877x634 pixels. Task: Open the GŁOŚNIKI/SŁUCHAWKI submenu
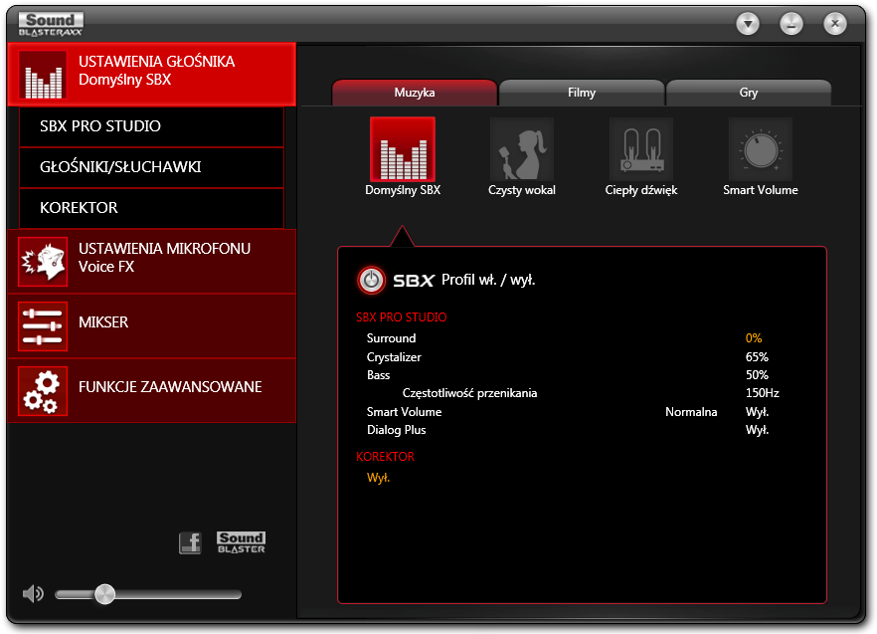[x=151, y=167]
